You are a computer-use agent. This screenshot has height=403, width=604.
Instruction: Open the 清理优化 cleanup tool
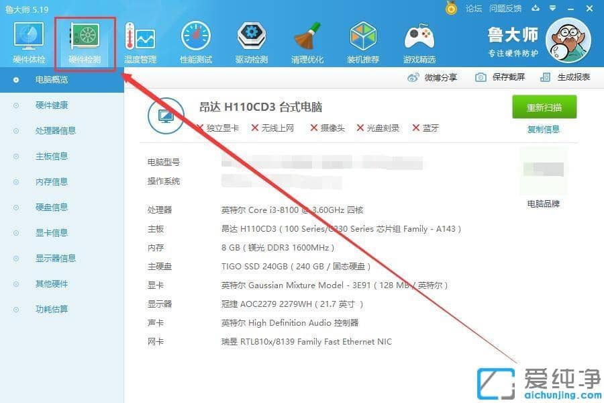[307, 40]
